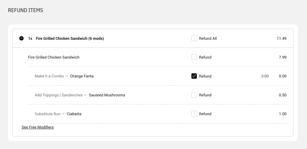
Task: Click the 7.99 sandwich price
Action: click(282, 57)
